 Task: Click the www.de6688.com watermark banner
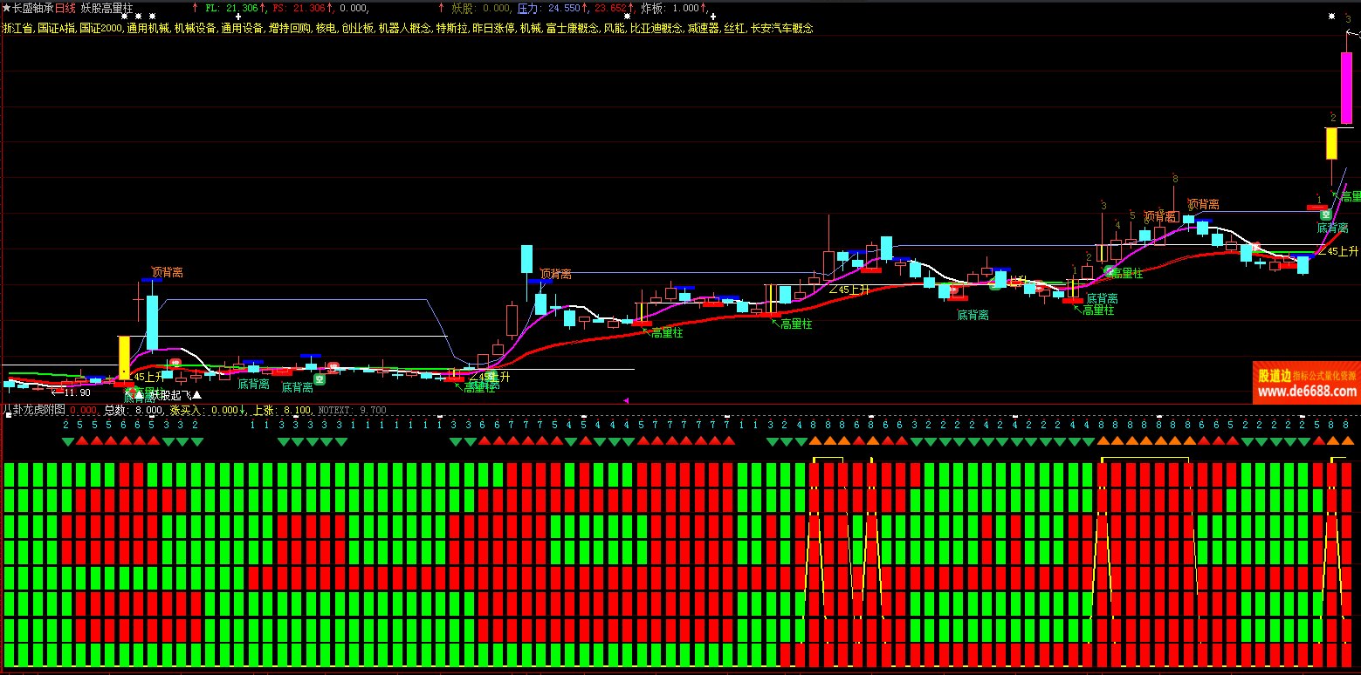coord(1306,392)
